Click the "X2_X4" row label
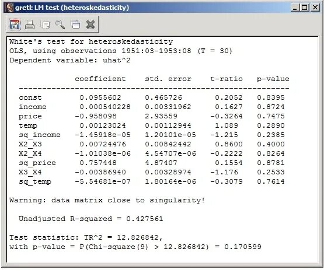324x270 pixels. pos(30,153)
